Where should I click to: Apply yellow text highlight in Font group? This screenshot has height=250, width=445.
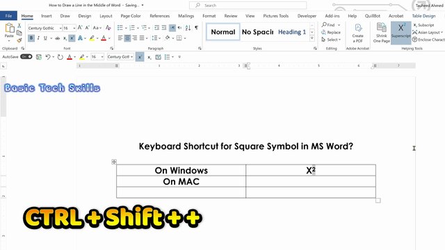coord(92,38)
